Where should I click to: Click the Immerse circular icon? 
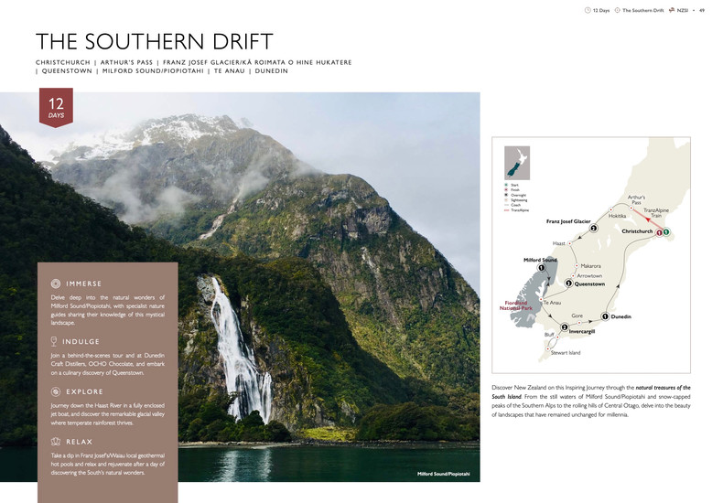pyautogui.click(x=56, y=284)
